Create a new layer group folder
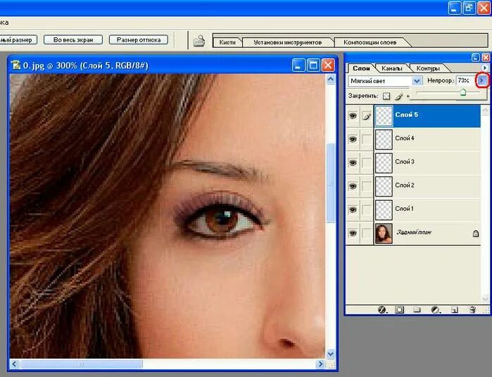The image size is (492, 377). [417, 310]
